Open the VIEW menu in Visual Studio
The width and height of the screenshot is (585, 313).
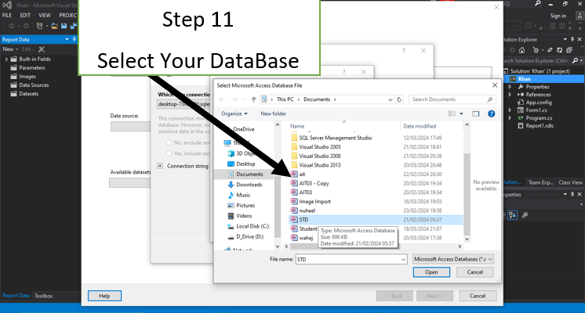click(45, 16)
